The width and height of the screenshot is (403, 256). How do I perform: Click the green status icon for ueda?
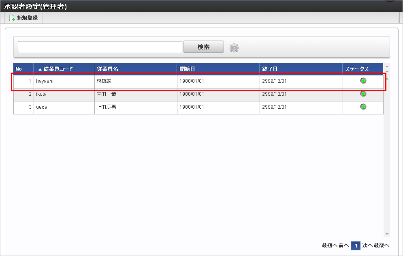363,107
